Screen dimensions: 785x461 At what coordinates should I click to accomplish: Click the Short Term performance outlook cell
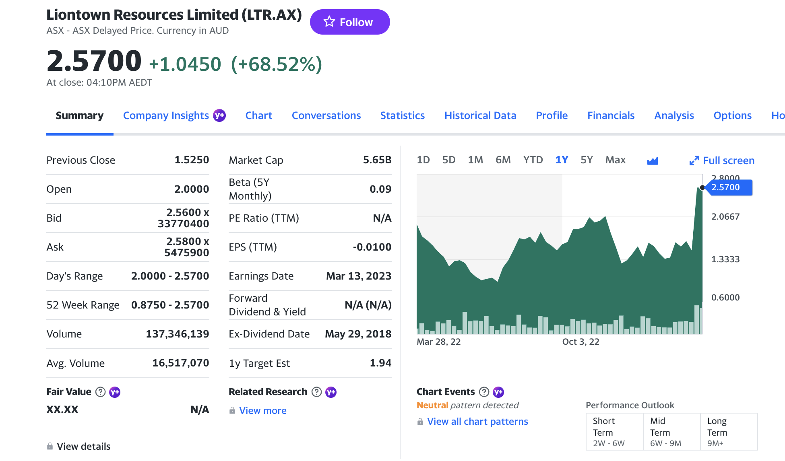[x=615, y=432]
